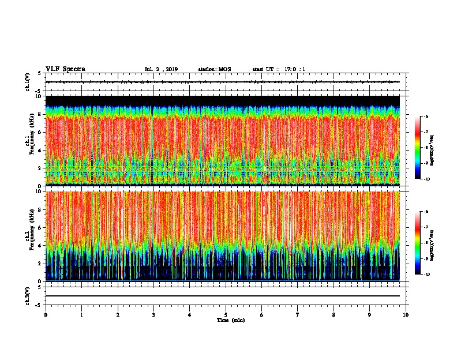The height and width of the screenshot is (353, 457).
Task: Click the '6' kHz tick on ch.2 axis
Action: pyautogui.click(x=41, y=228)
